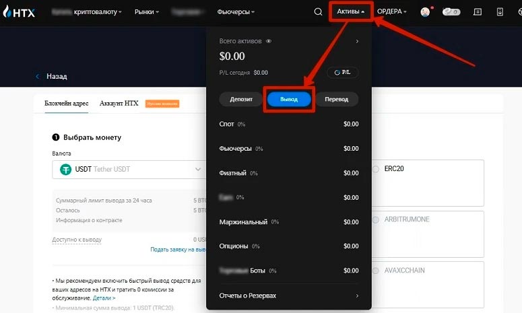Click the messages icon in header
Viewport: 522px width, 313px height.
pos(478,11)
